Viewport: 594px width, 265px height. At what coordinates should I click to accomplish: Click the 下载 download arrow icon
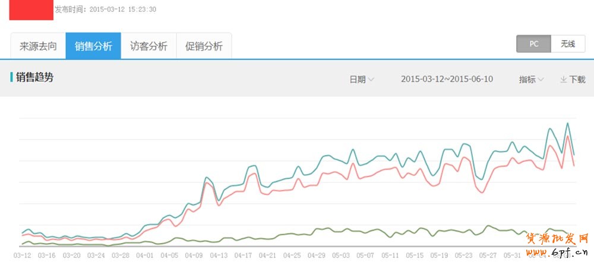click(x=563, y=79)
